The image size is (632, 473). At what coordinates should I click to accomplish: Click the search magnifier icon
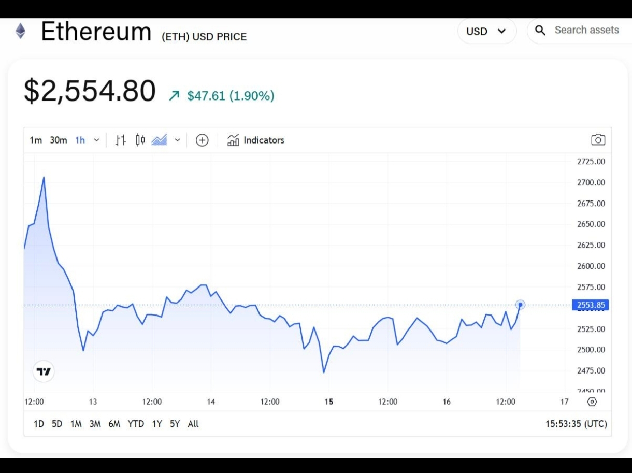click(x=540, y=31)
